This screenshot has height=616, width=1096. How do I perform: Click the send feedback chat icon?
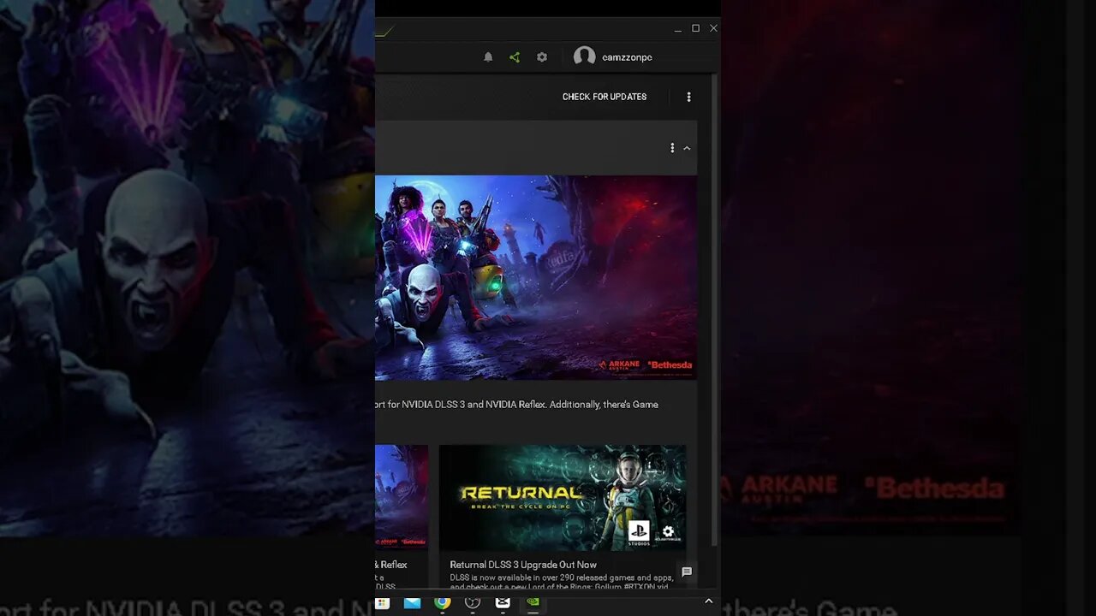coord(687,572)
